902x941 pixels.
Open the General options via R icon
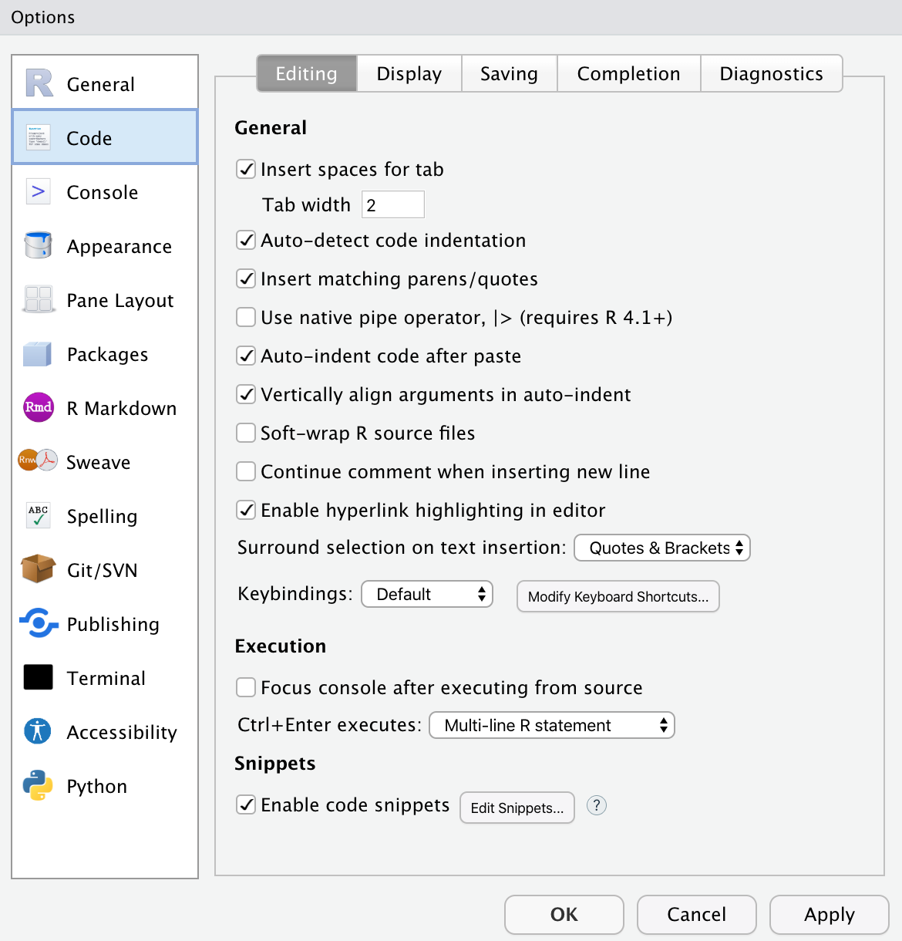39,83
